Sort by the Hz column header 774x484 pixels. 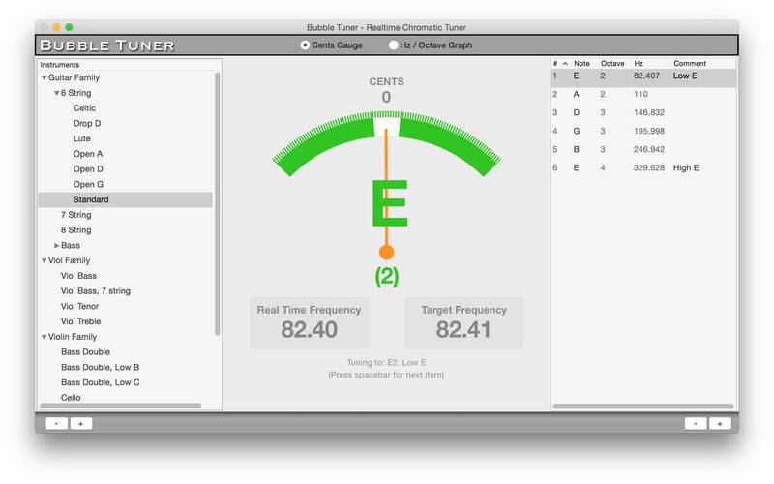pos(639,64)
